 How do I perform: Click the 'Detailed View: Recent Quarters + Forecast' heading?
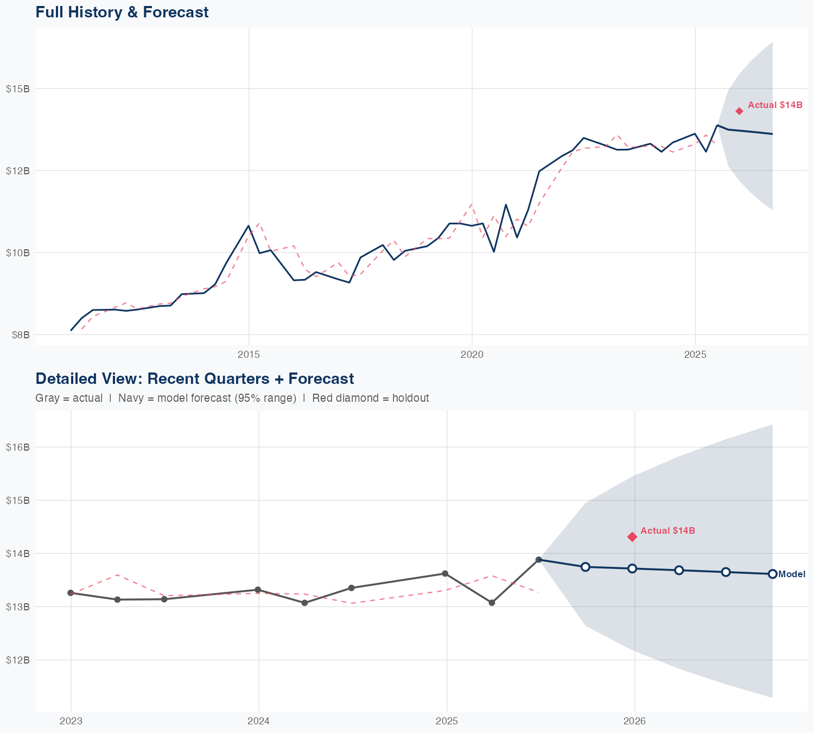click(x=194, y=378)
